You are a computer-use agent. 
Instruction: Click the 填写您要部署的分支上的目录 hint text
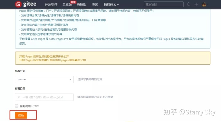tap(95, 97)
